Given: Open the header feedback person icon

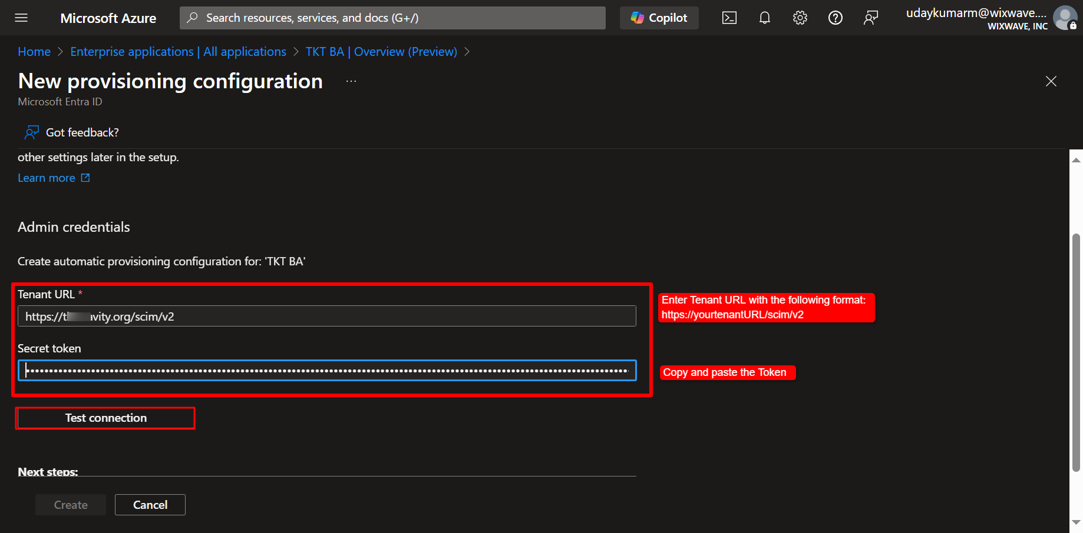Looking at the screenshot, I should [871, 18].
